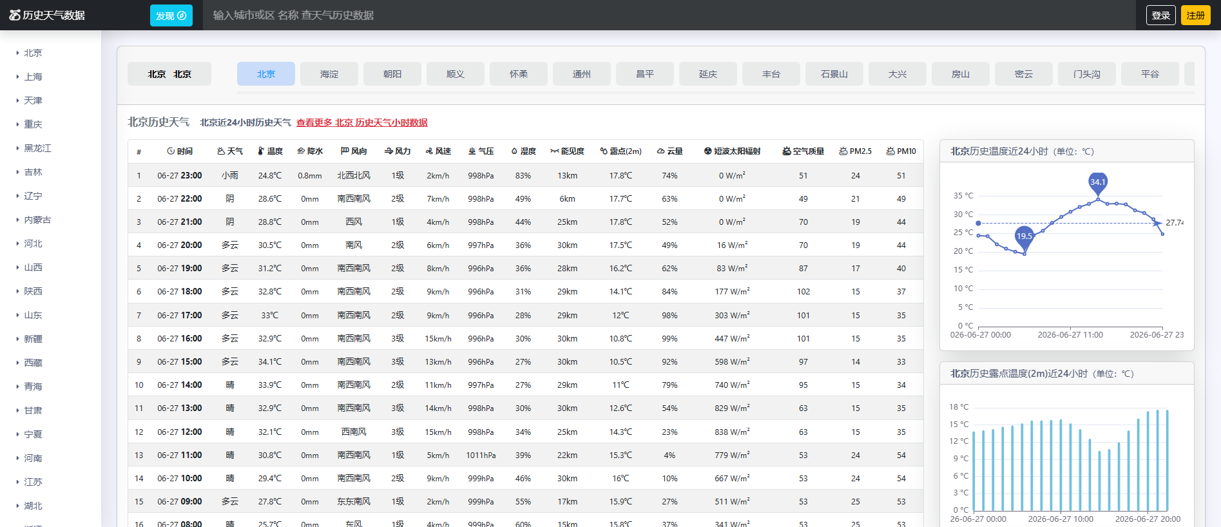Click the pressure icon in 气压 header
Image resolution: width=1221 pixels, height=527 pixels.
[472, 151]
